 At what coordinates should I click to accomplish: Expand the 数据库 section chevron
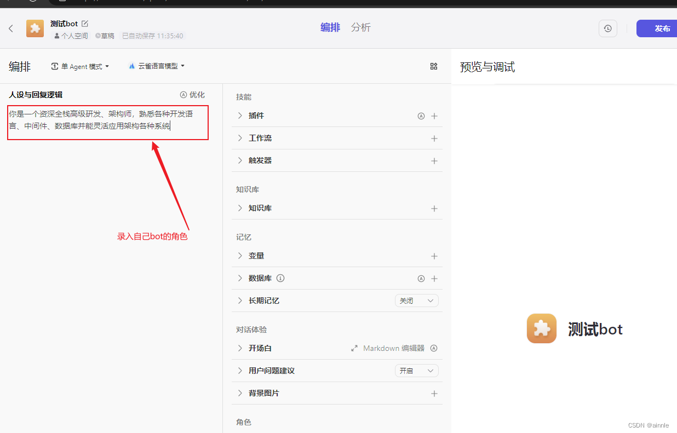pyautogui.click(x=240, y=278)
